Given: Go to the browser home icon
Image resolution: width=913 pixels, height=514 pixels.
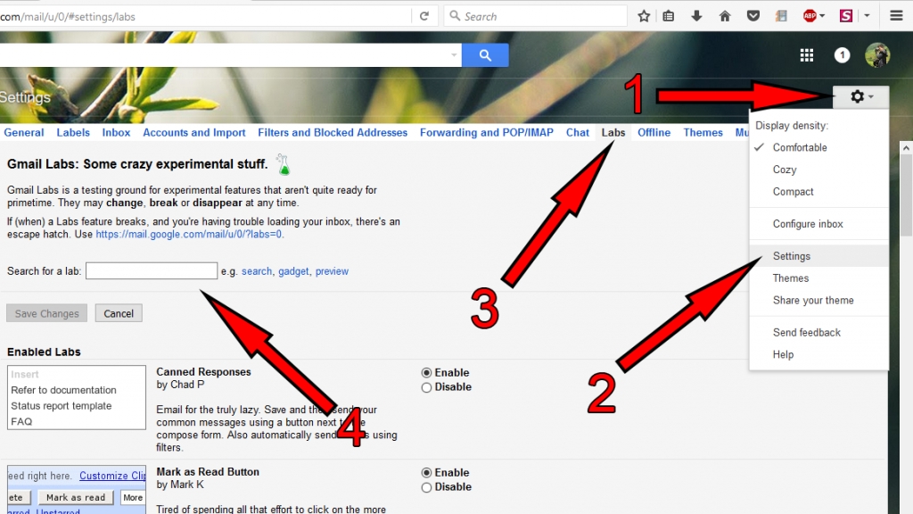Looking at the screenshot, I should (x=725, y=16).
